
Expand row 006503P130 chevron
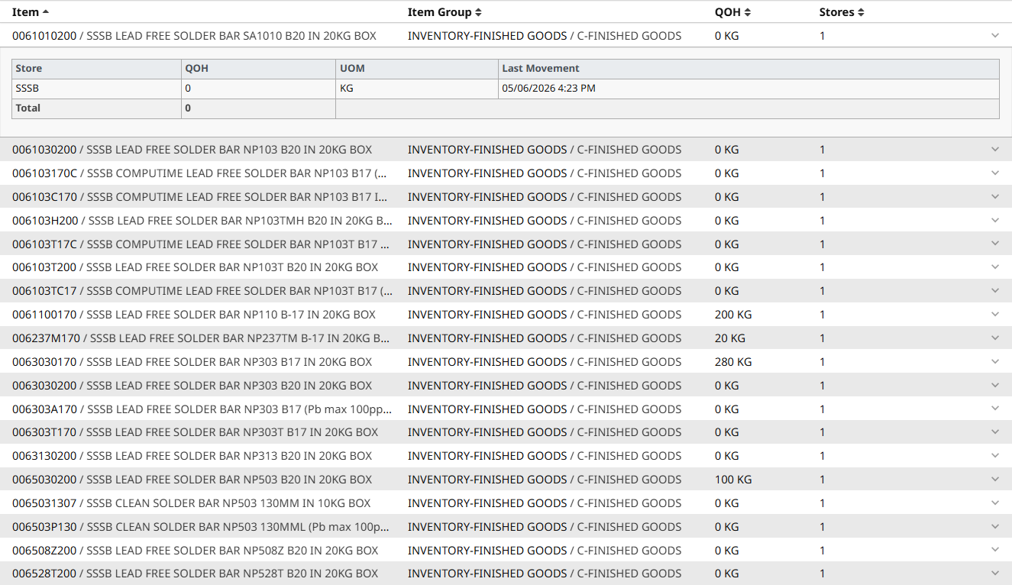[994, 527]
